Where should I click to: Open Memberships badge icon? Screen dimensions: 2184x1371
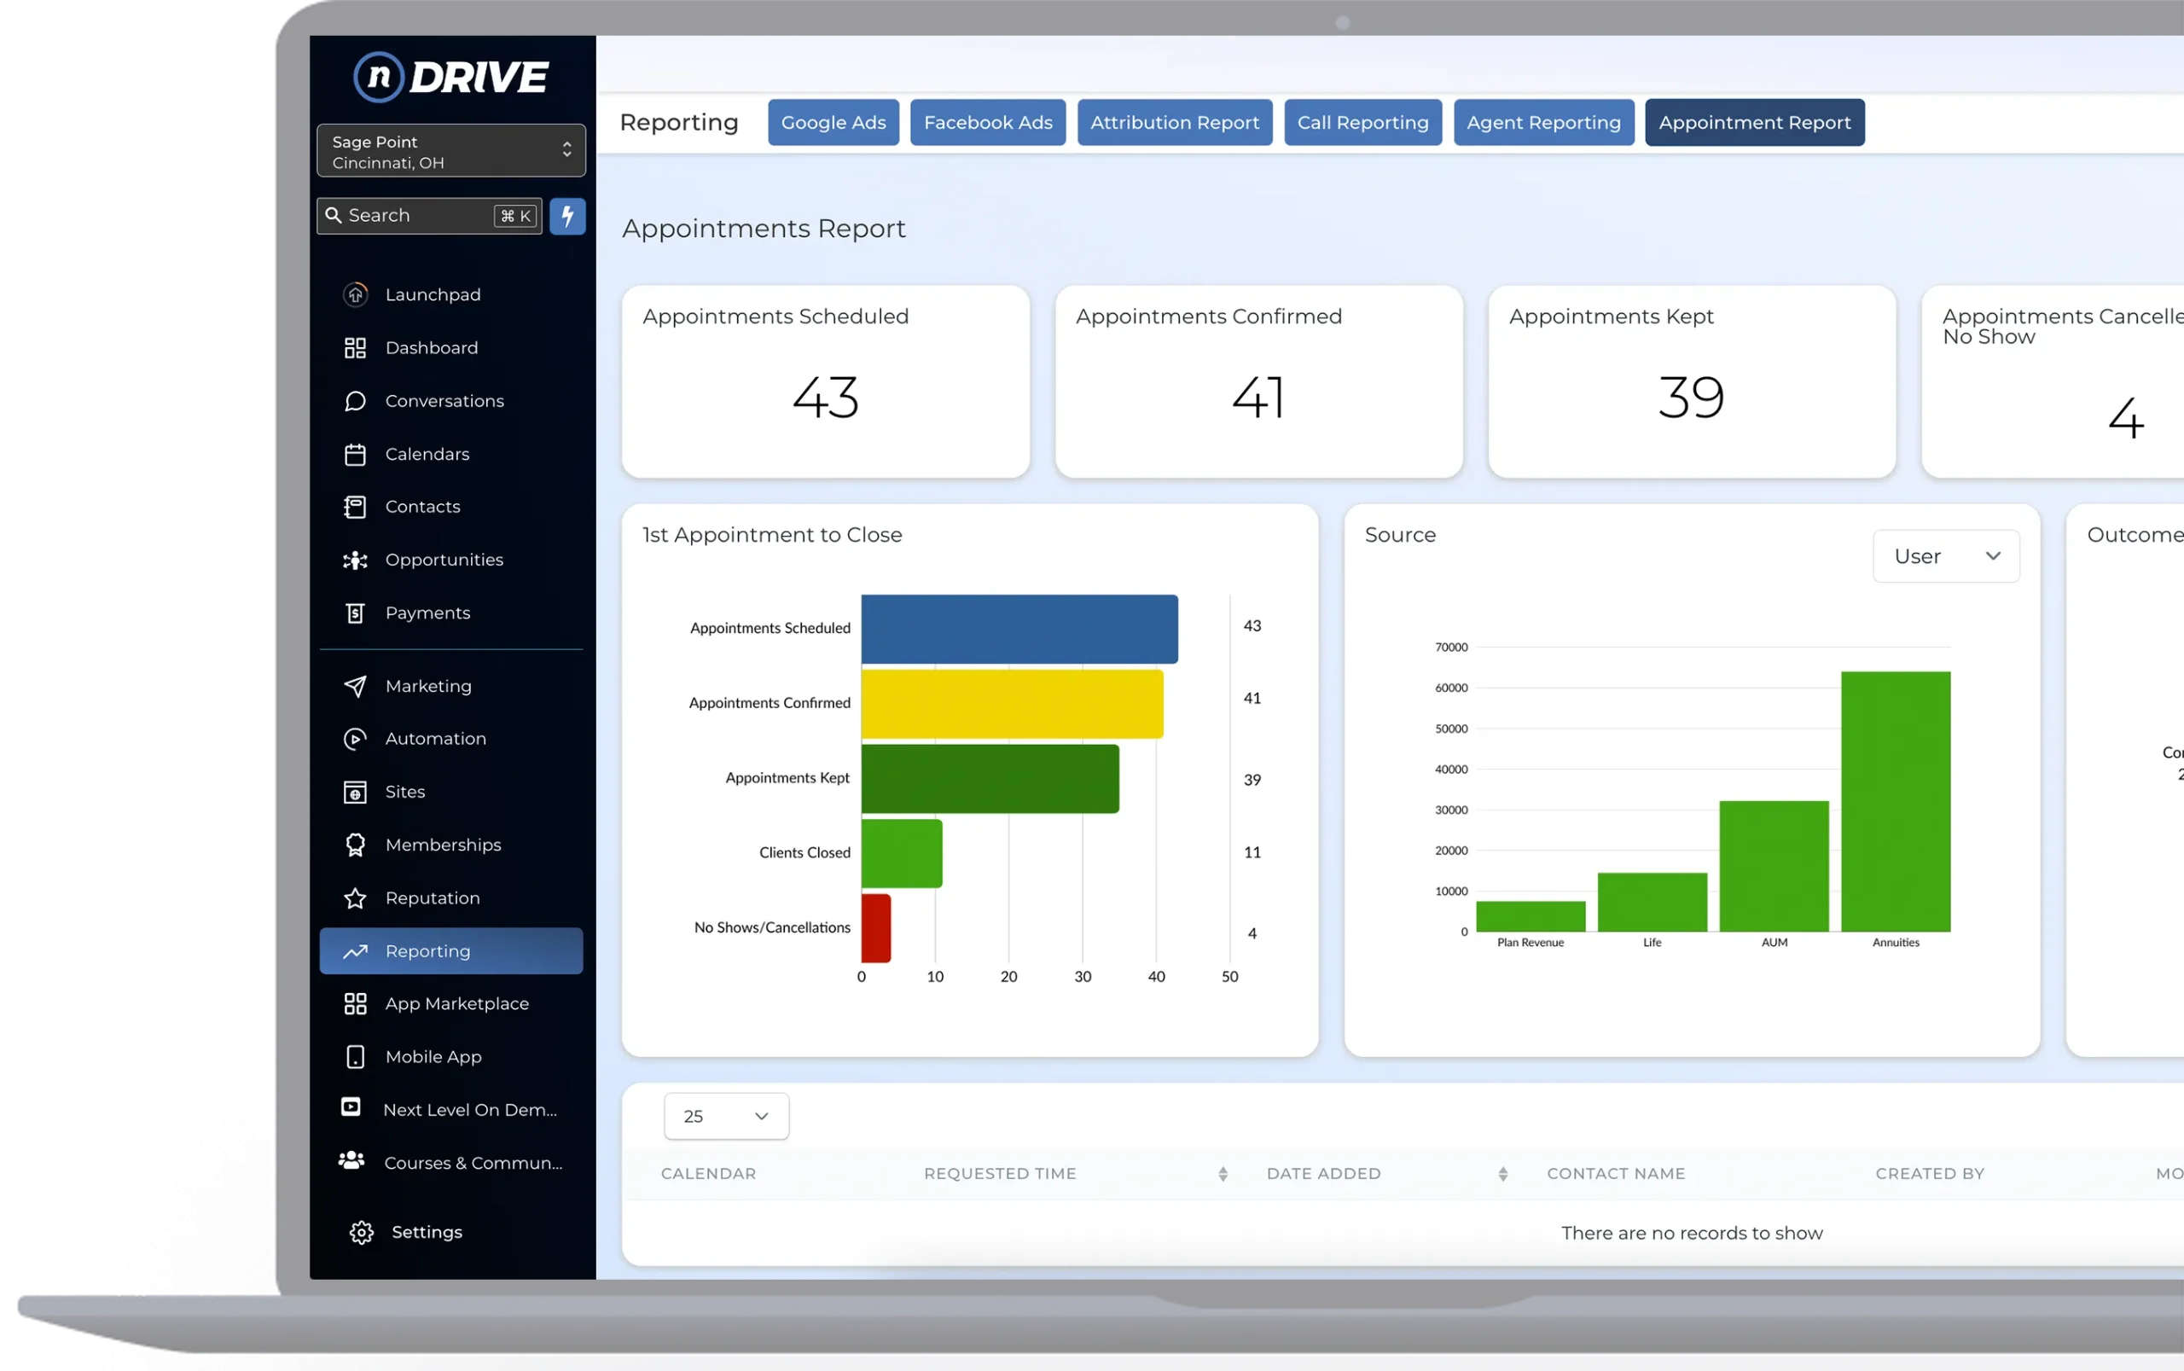coord(356,845)
